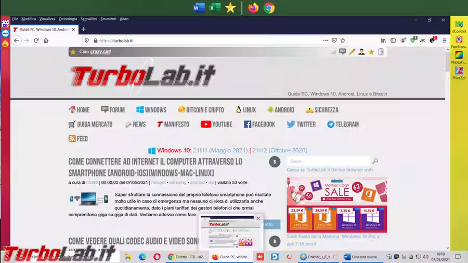Click the Chrome icon in top dock

(269, 8)
